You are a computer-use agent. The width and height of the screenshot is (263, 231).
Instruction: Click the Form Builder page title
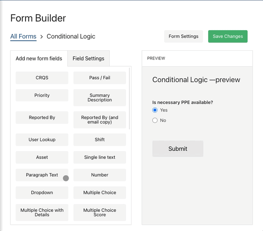(38, 18)
